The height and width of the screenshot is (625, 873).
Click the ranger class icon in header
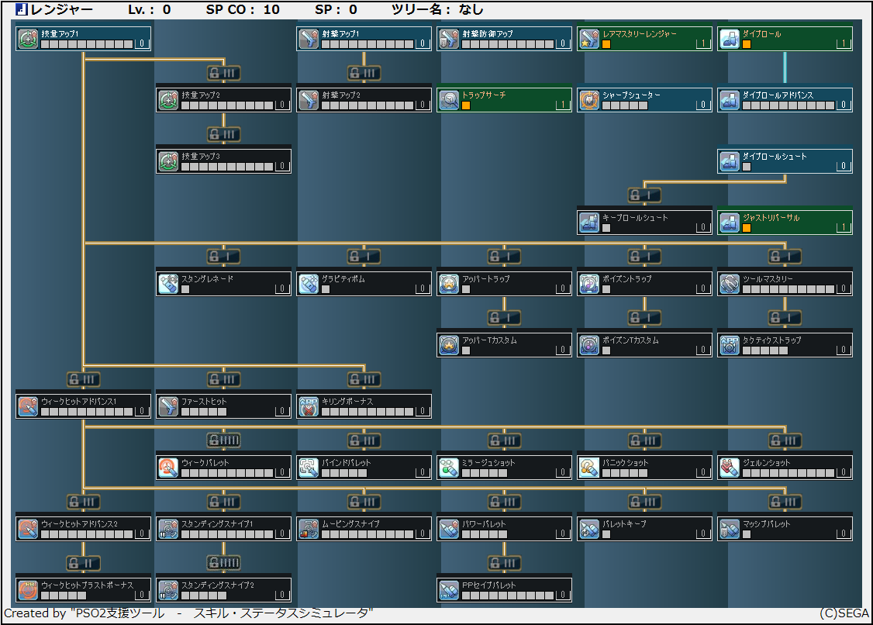pos(22,10)
